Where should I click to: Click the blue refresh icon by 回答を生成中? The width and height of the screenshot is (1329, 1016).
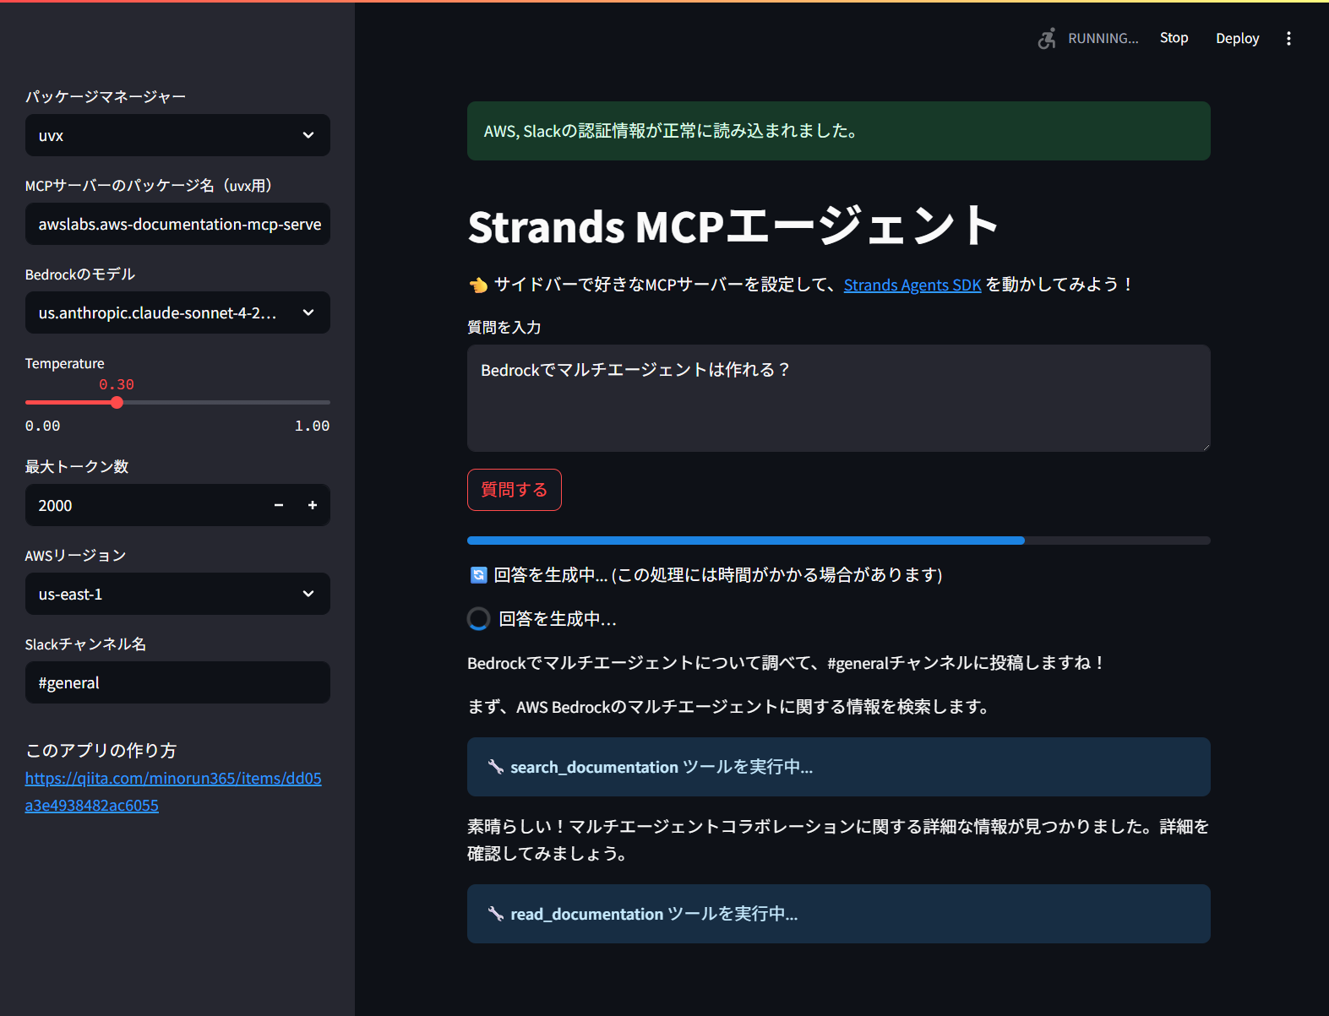(478, 575)
